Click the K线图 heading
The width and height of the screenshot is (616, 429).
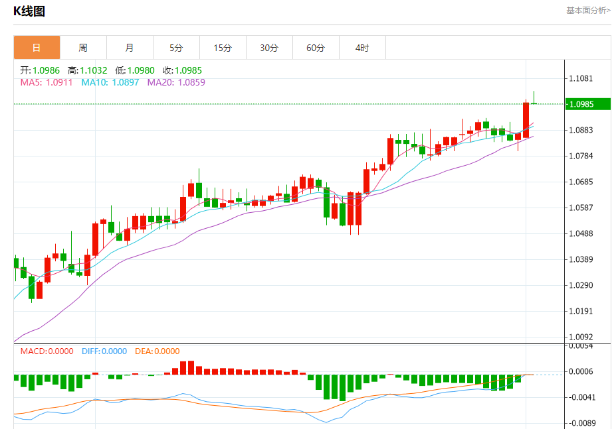coord(29,11)
